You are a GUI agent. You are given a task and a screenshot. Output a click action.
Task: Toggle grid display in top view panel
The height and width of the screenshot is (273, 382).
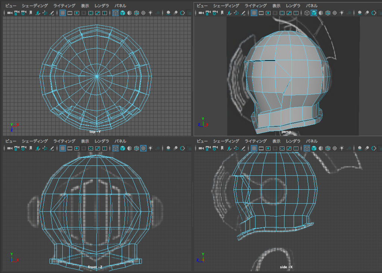[62, 13]
